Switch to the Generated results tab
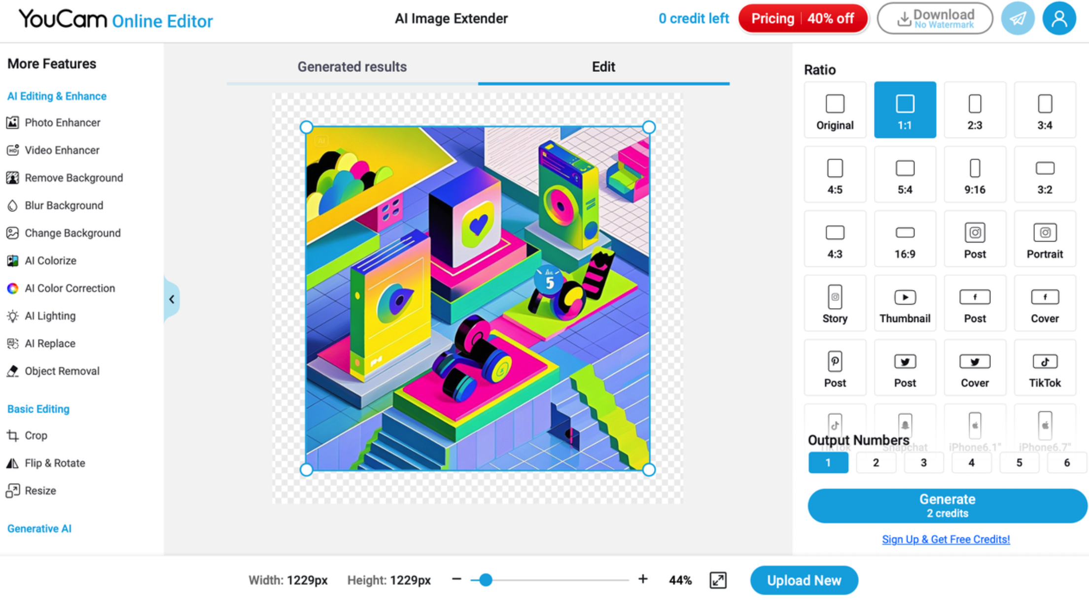Viewport: 1089px width, 600px height. pos(351,67)
